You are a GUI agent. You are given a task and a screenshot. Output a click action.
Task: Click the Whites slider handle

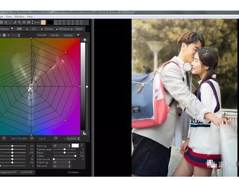[x=75, y=156]
